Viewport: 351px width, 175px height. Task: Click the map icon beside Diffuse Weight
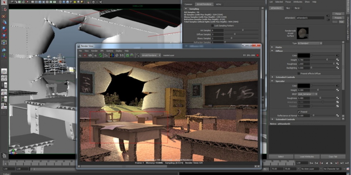(x=338, y=60)
